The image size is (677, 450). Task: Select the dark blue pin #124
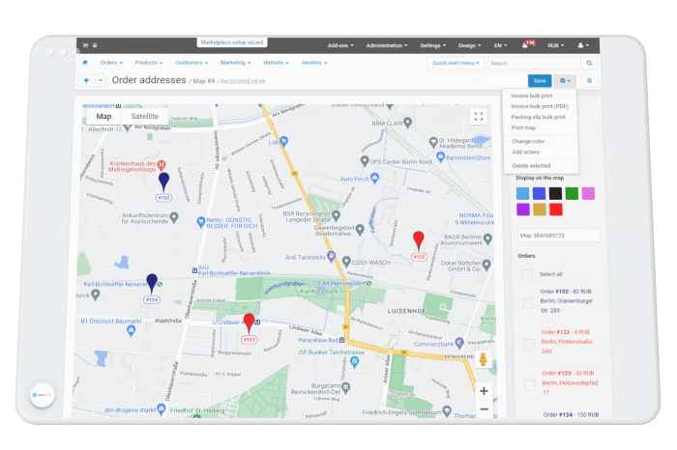click(x=152, y=283)
